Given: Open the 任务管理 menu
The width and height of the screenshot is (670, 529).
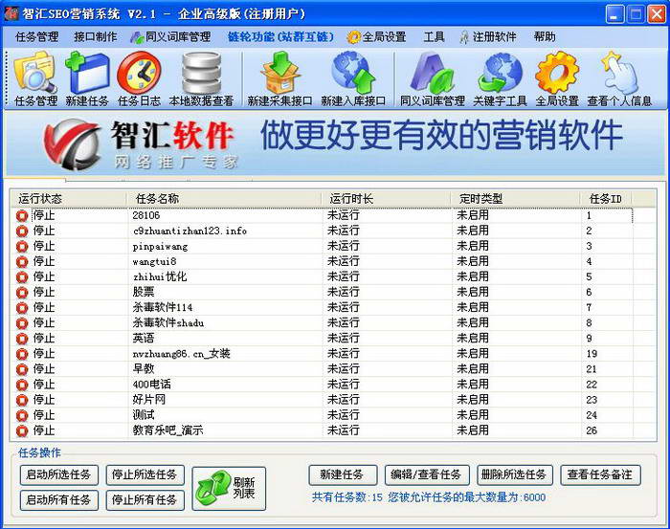Looking at the screenshot, I should click(x=36, y=37).
